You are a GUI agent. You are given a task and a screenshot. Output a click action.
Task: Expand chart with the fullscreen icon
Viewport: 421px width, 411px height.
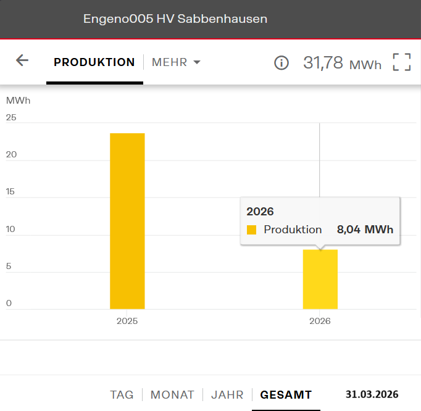[401, 62]
